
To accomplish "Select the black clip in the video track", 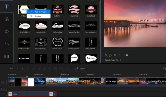I will [18, 82].
